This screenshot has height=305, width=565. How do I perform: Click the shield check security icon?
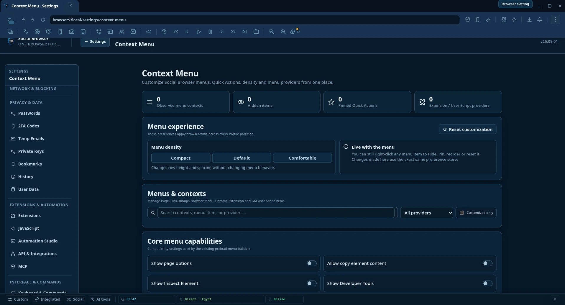(467, 20)
